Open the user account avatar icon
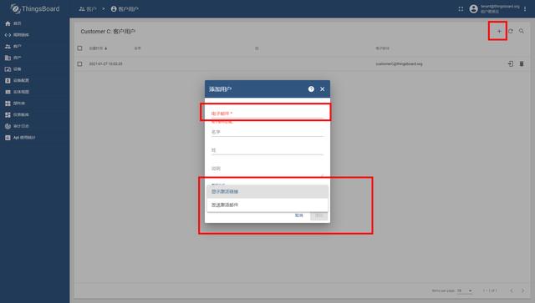The height and width of the screenshot is (303, 535). pos(473,9)
